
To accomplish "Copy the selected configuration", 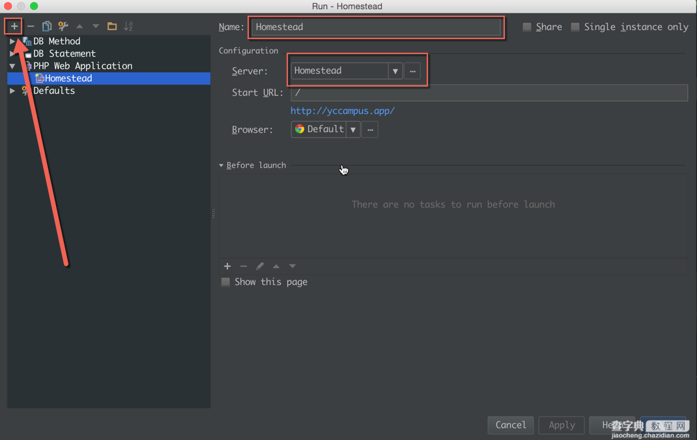I will point(47,26).
